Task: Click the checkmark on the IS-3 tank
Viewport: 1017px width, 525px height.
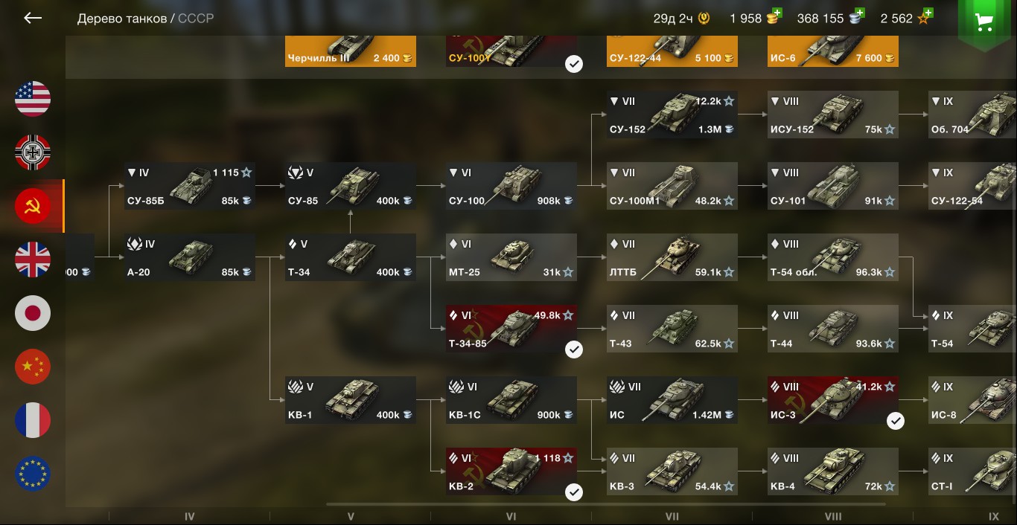Action: pos(896,421)
